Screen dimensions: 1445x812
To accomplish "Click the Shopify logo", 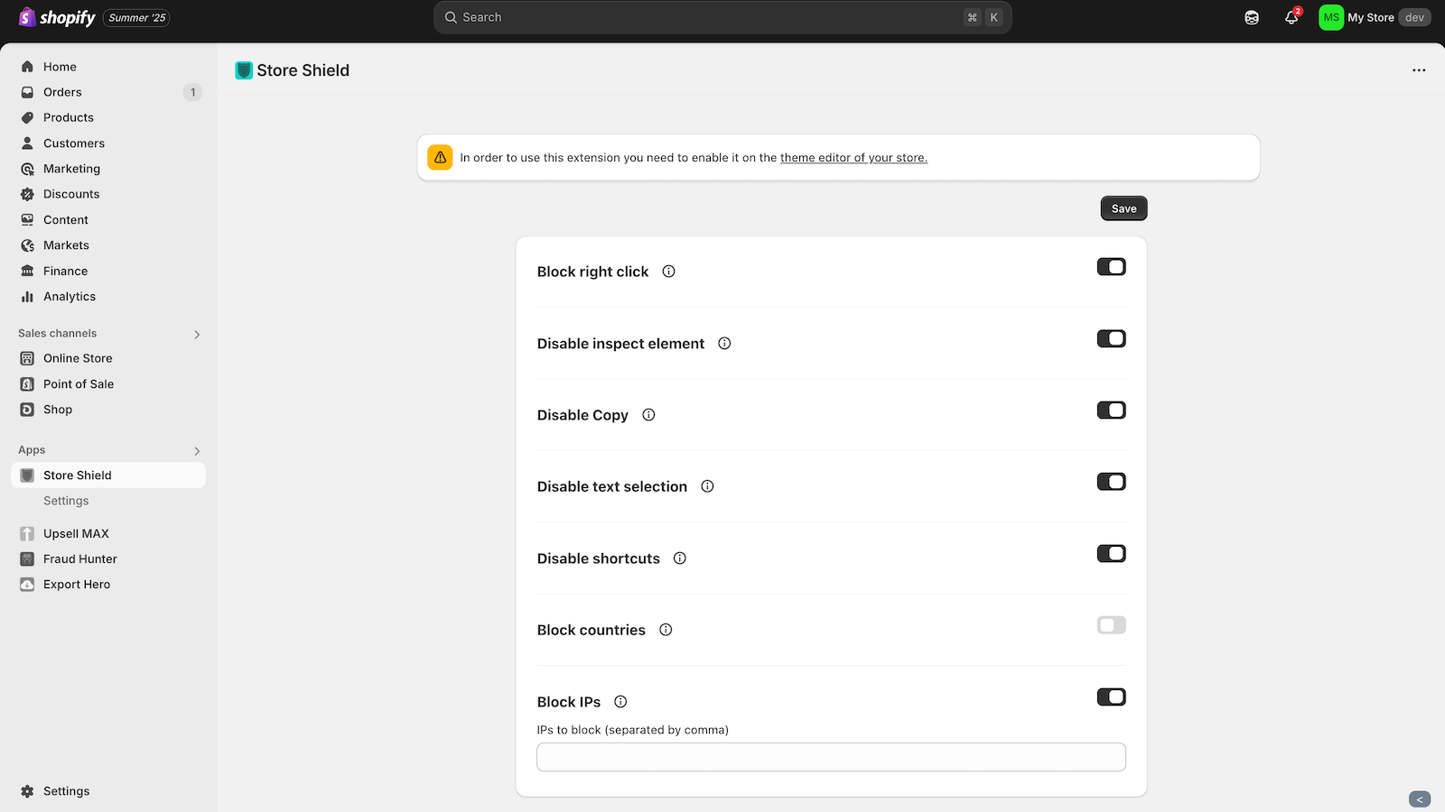I will pyautogui.click(x=57, y=18).
